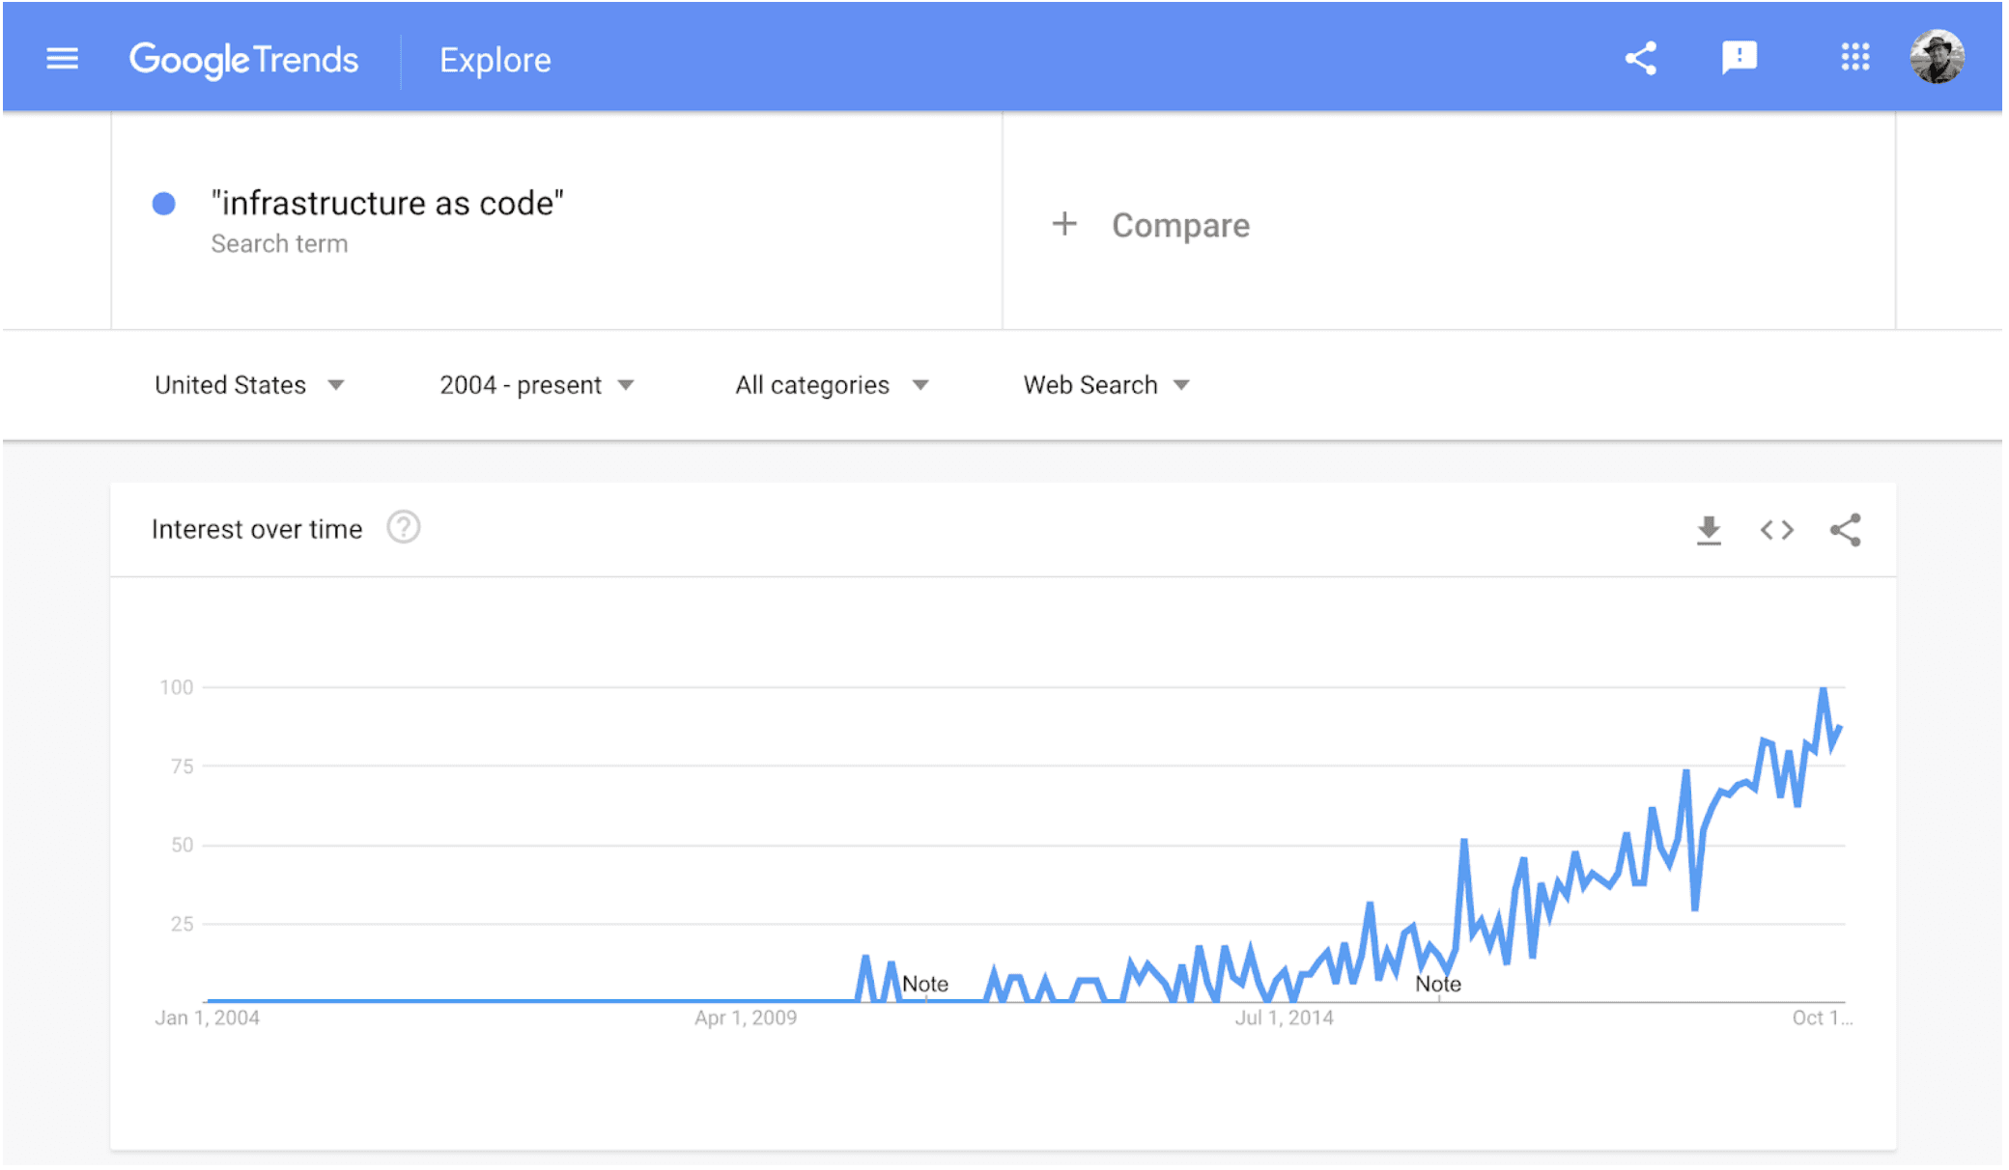This screenshot has height=1170, width=2009.
Task: Share the interest over time chart
Action: [x=1845, y=530]
